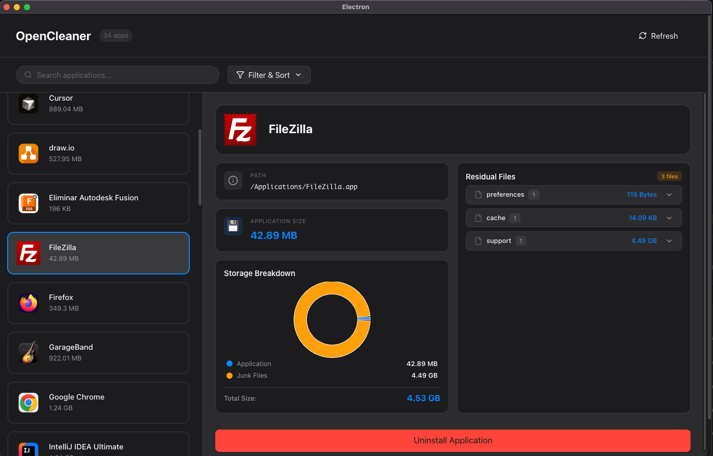The image size is (713, 456).
Task: Click the file icon on preferences row
Action: (x=478, y=195)
